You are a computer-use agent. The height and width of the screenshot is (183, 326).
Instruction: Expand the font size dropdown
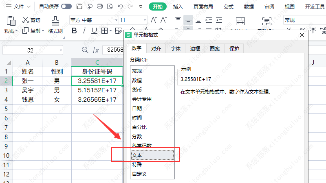click(x=144, y=20)
